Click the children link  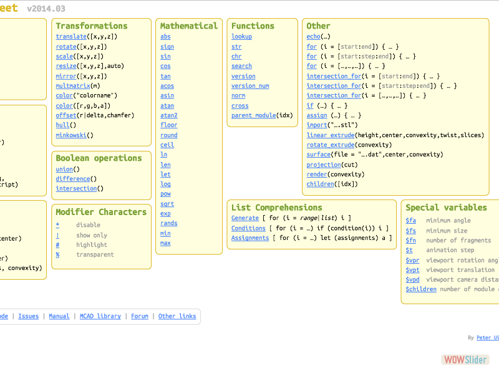pyautogui.click(x=320, y=184)
